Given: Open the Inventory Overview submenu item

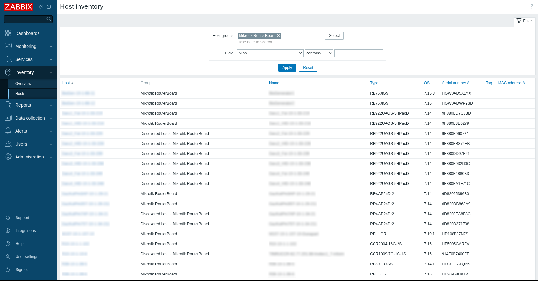Looking at the screenshot, I should (x=23, y=84).
